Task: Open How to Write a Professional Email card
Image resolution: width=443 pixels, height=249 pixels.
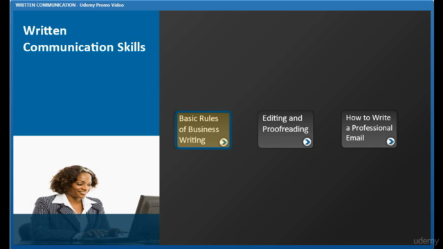Action: coord(369,129)
